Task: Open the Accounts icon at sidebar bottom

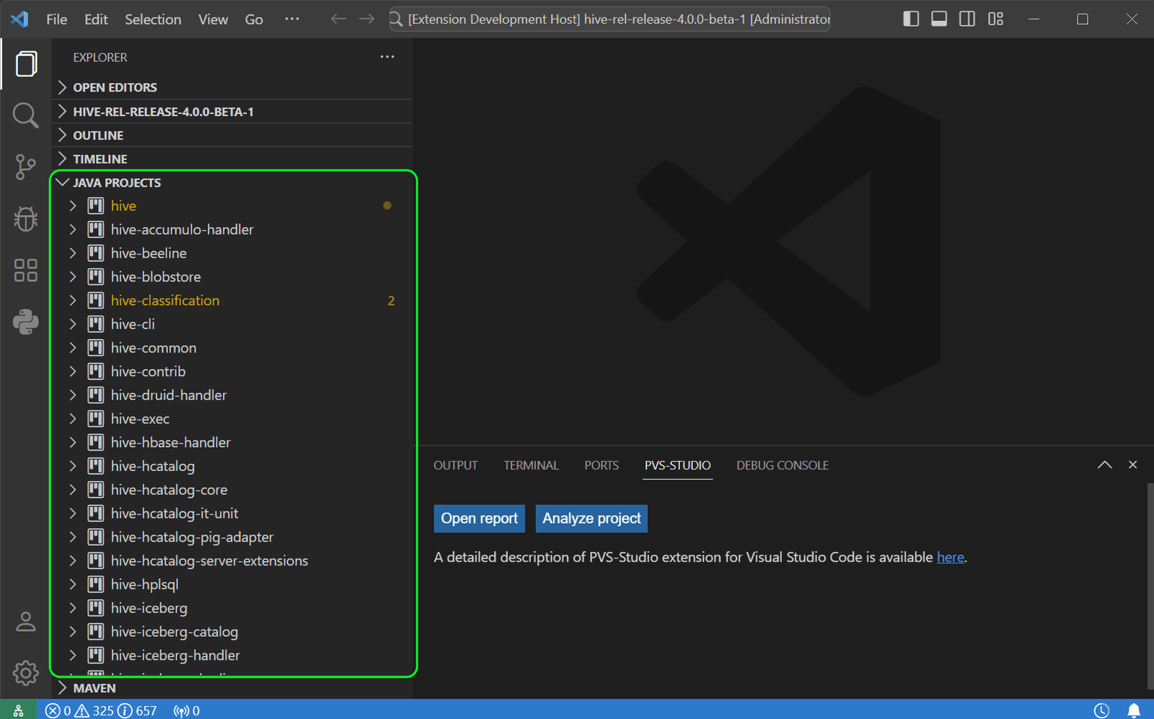Action: [x=26, y=621]
